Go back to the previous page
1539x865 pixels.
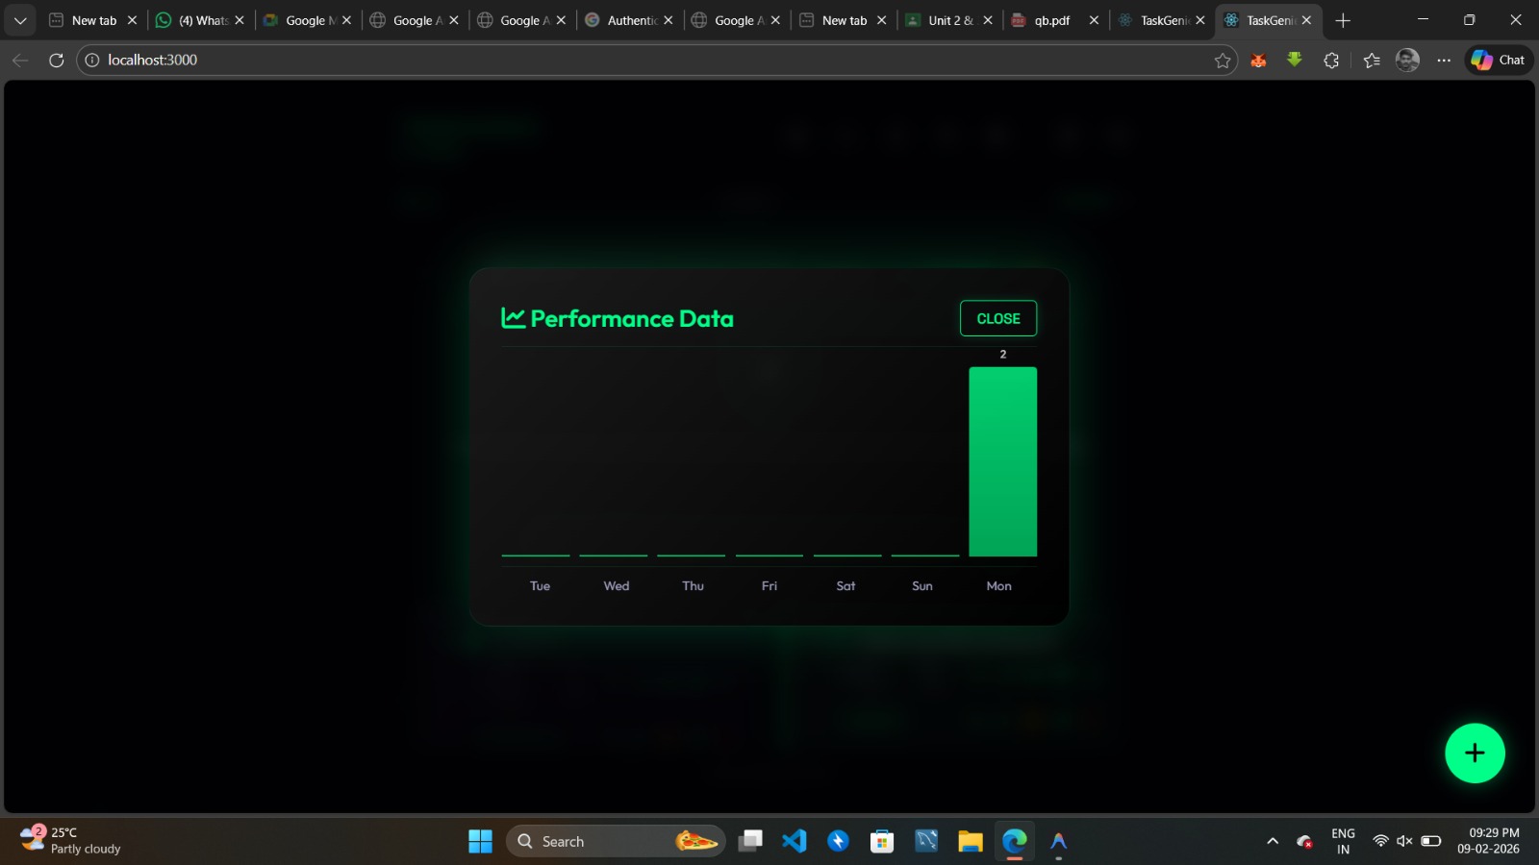[20, 60]
